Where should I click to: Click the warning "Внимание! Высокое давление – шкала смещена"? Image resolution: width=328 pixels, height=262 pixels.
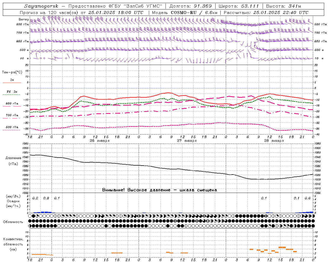pyautogui.click(x=160, y=190)
